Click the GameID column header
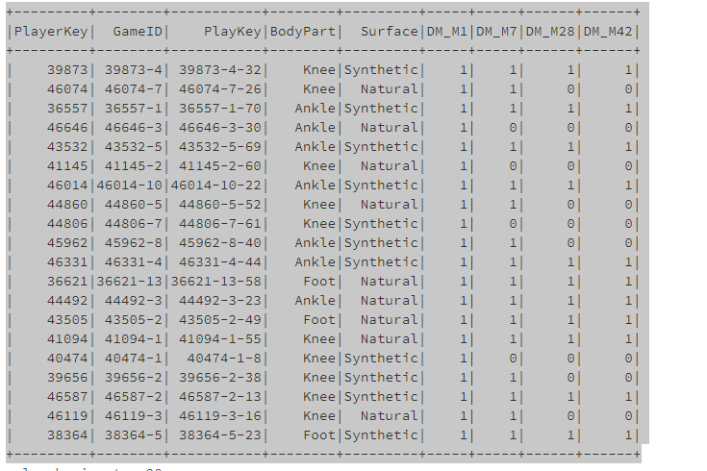Screen dimensions: 707x471 [139, 31]
